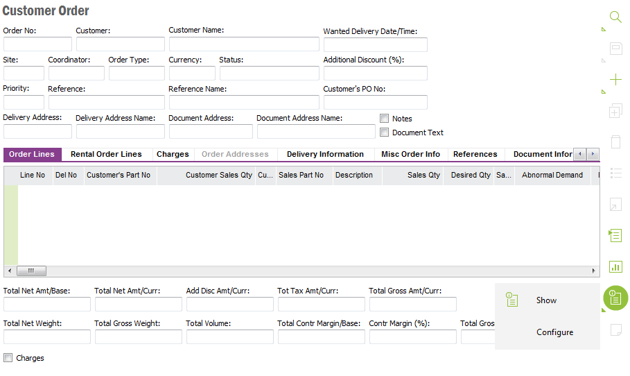
Task: Click the Save disk icon
Action: point(615,49)
